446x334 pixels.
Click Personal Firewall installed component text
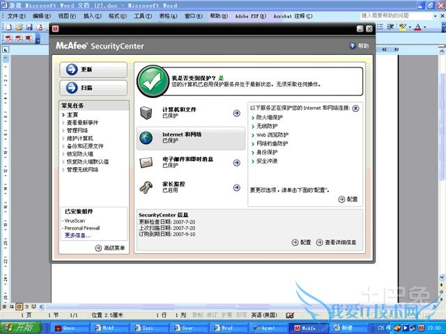(x=82, y=228)
